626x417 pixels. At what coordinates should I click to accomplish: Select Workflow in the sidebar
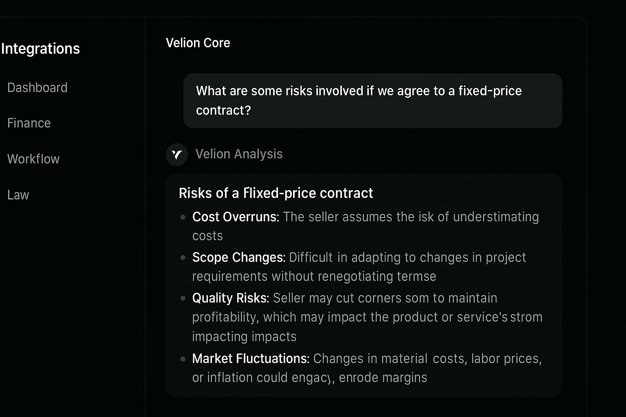coord(33,159)
